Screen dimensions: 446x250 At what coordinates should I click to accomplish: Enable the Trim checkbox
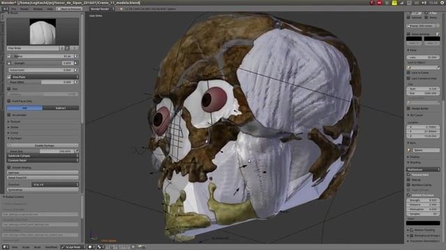pos(9,89)
